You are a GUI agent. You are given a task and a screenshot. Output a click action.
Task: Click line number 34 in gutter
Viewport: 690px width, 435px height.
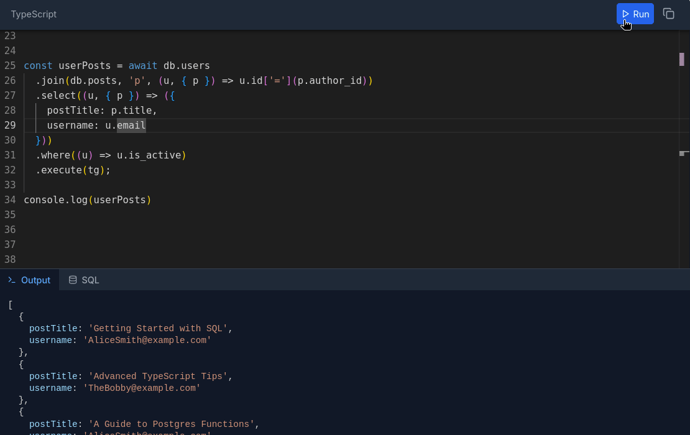pyautogui.click(x=10, y=199)
